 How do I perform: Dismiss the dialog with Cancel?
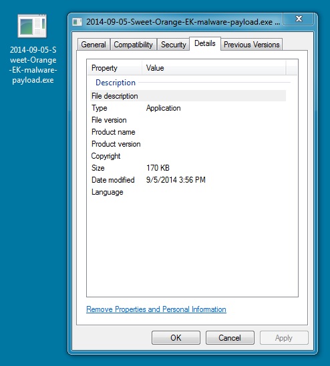click(230, 337)
